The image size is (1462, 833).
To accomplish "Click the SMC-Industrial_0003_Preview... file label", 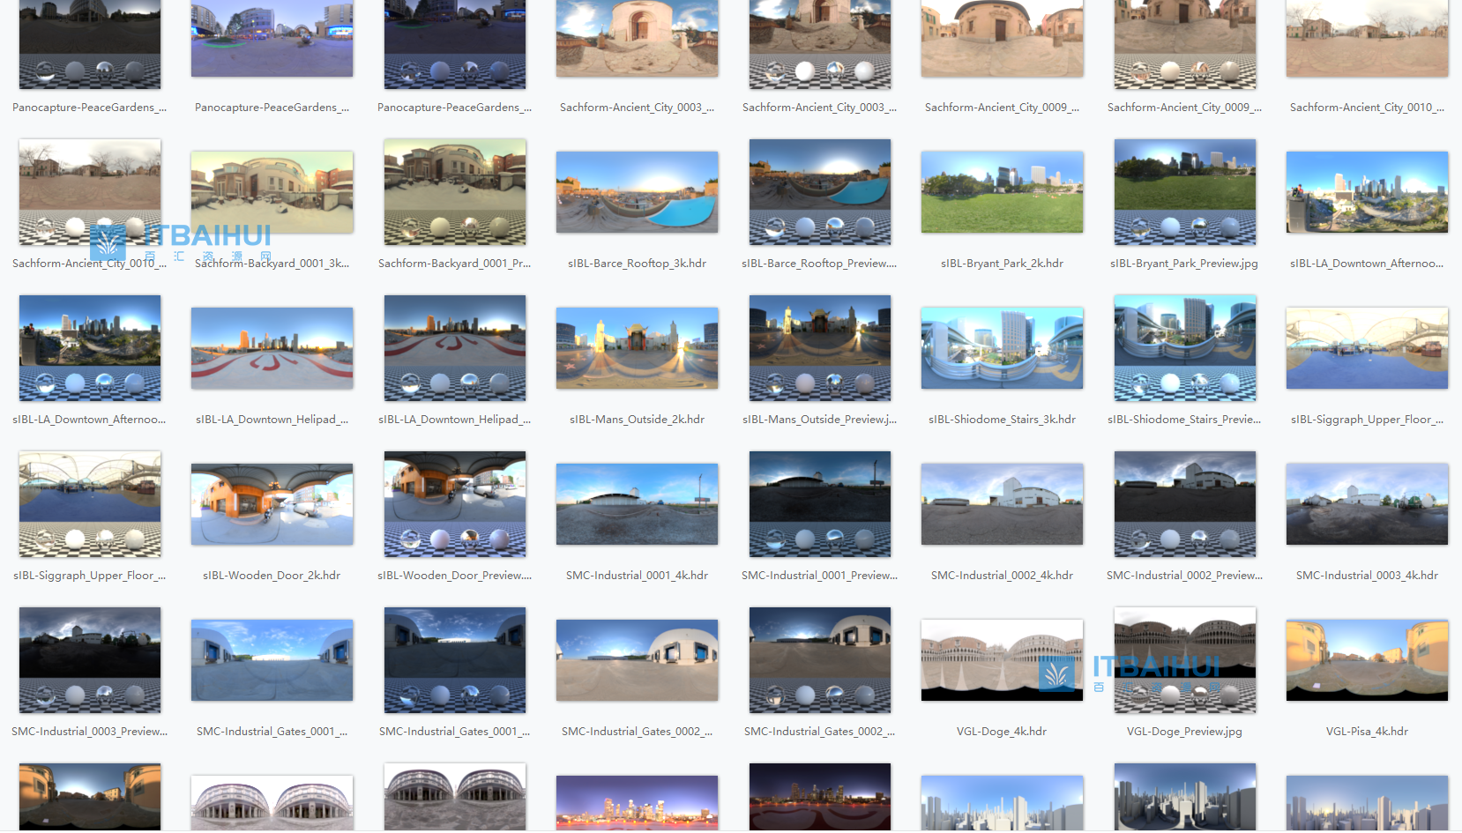I will click(89, 732).
